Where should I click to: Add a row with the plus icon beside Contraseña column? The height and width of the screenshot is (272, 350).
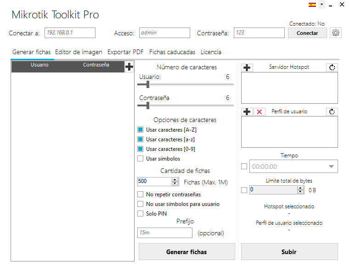[129, 67]
